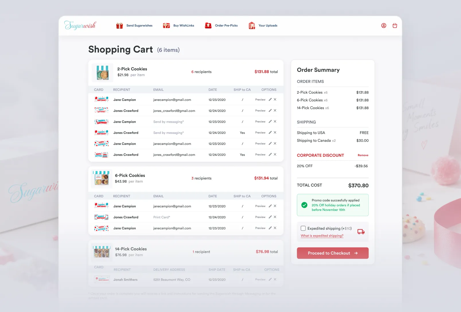Viewport: 461px width, 312px height.
Task: Go to Your Uploads
Action: (x=263, y=26)
